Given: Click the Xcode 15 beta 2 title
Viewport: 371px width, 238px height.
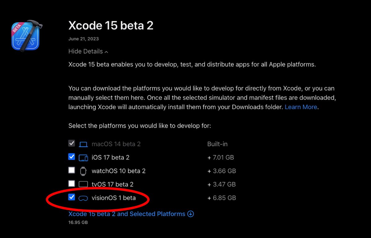Looking at the screenshot, I should [x=111, y=26].
